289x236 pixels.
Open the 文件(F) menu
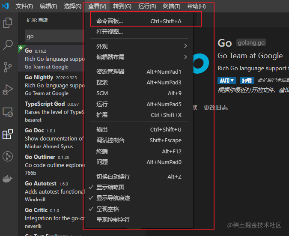coord(24,6)
